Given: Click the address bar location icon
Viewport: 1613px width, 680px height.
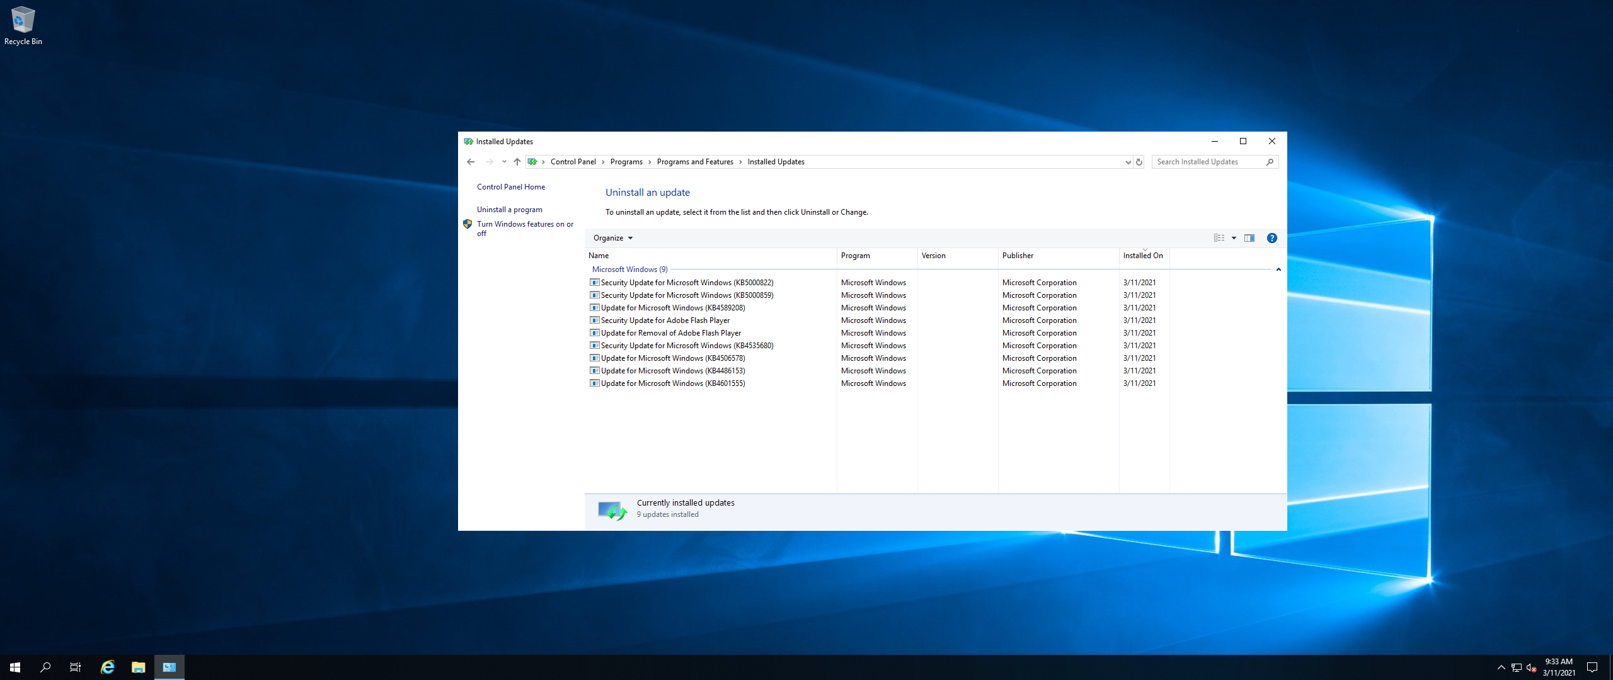Looking at the screenshot, I should (x=532, y=162).
